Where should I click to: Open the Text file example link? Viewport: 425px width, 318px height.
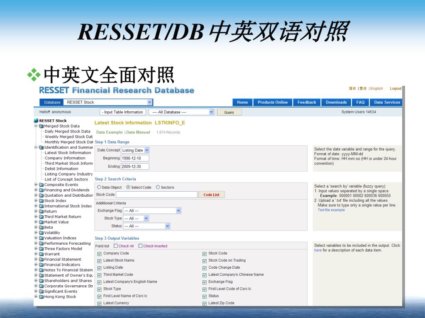tap(331, 210)
